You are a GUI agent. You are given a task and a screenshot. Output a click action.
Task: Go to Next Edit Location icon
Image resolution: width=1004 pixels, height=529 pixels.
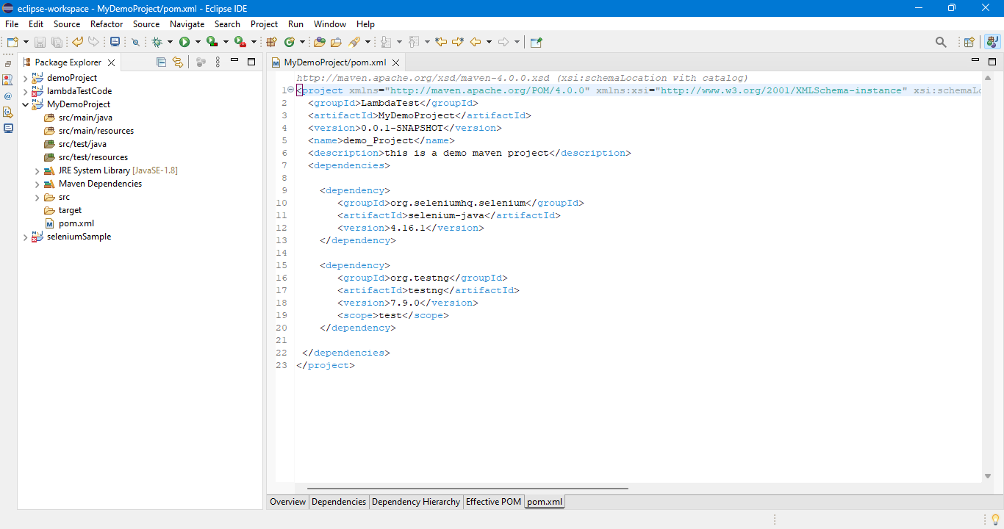tap(457, 42)
